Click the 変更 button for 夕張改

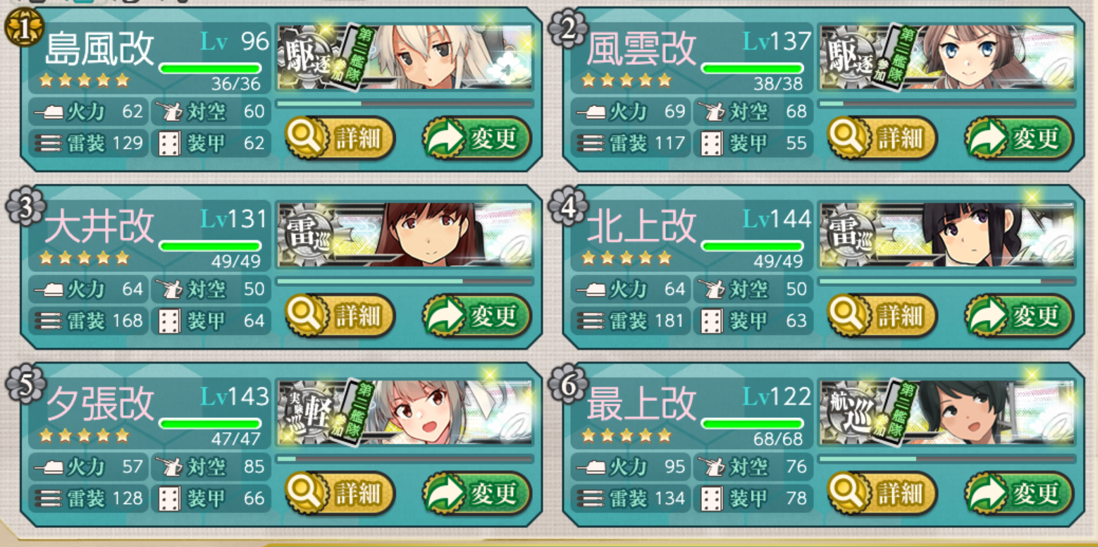tap(477, 493)
